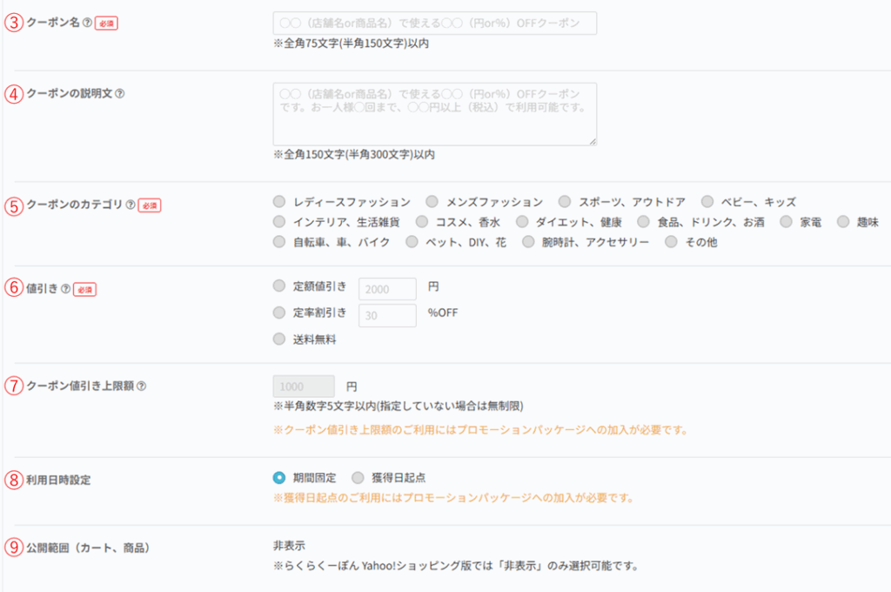
Task: Choose 定率割引き discount option
Action: pyautogui.click(x=278, y=312)
